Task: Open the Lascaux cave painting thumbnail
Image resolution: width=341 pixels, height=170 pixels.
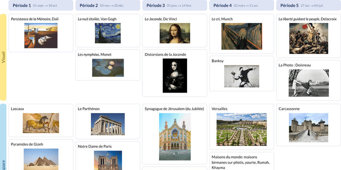Action: 41,123
